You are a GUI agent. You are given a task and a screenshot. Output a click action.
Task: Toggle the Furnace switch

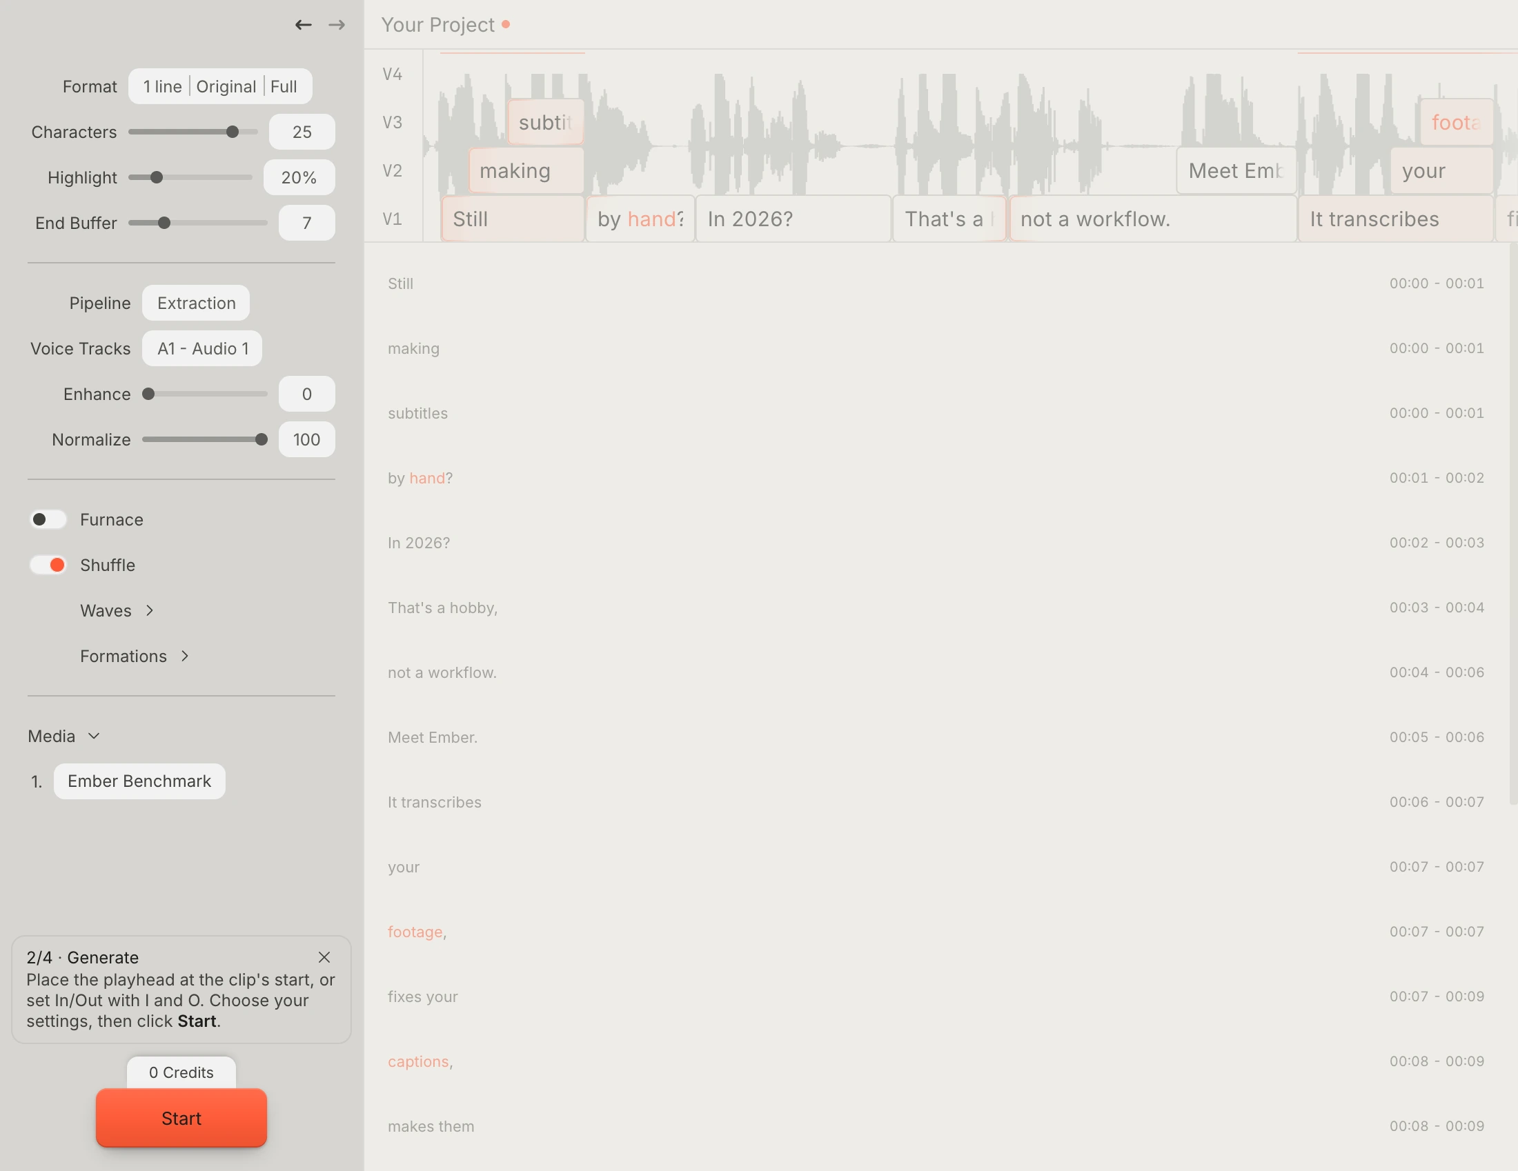tap(48, 519)
